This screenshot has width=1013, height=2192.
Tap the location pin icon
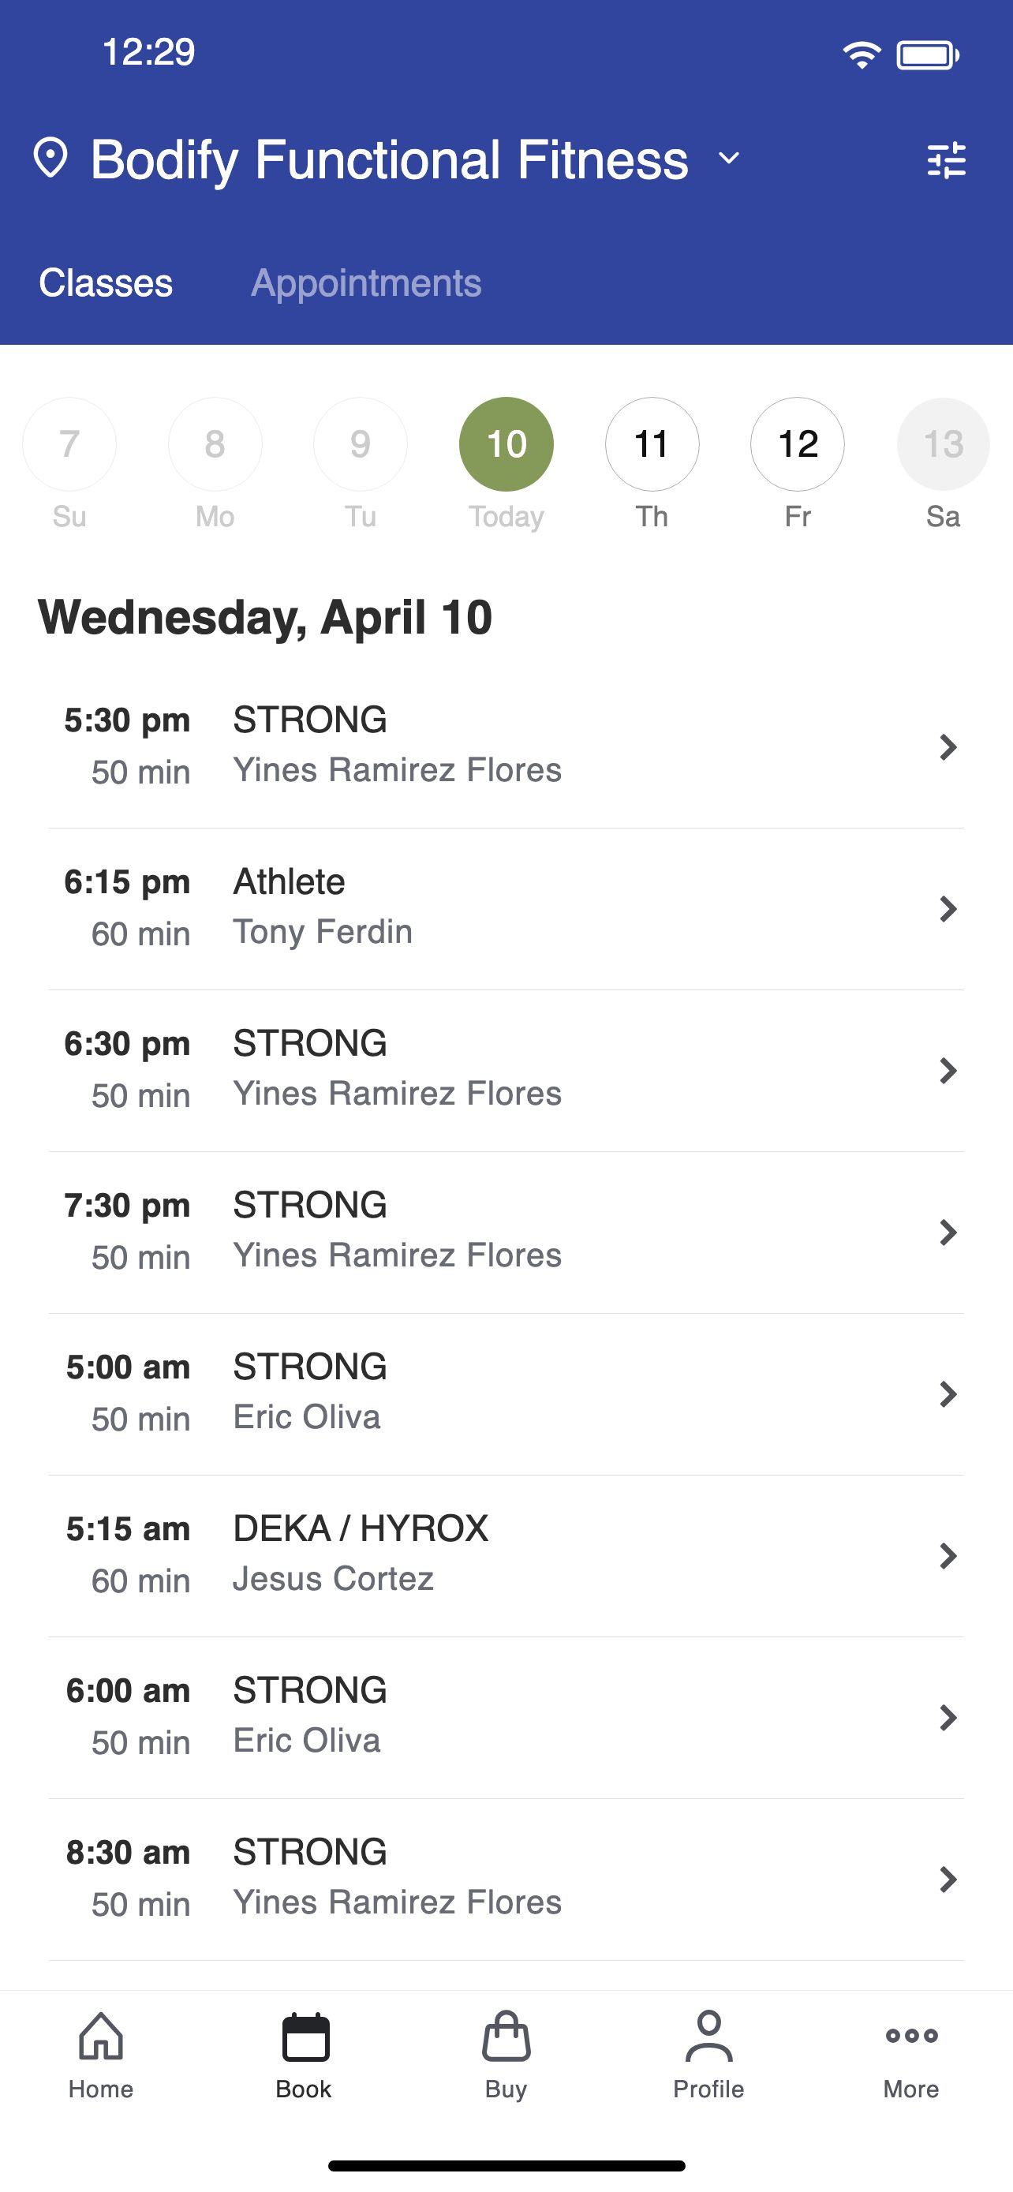pos(50,159)
